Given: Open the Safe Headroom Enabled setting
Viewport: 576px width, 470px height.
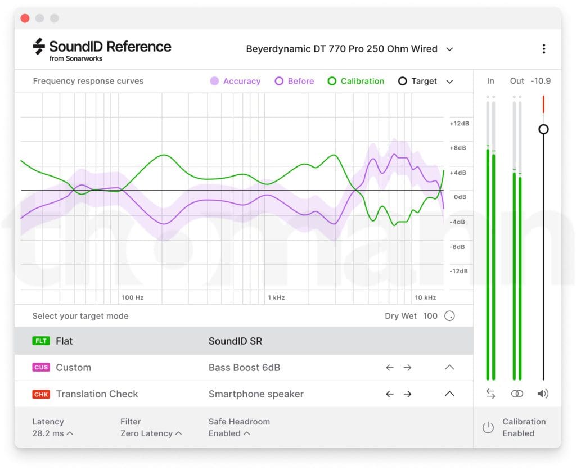Looking at the screenshot, I should (x=229, y=433).
